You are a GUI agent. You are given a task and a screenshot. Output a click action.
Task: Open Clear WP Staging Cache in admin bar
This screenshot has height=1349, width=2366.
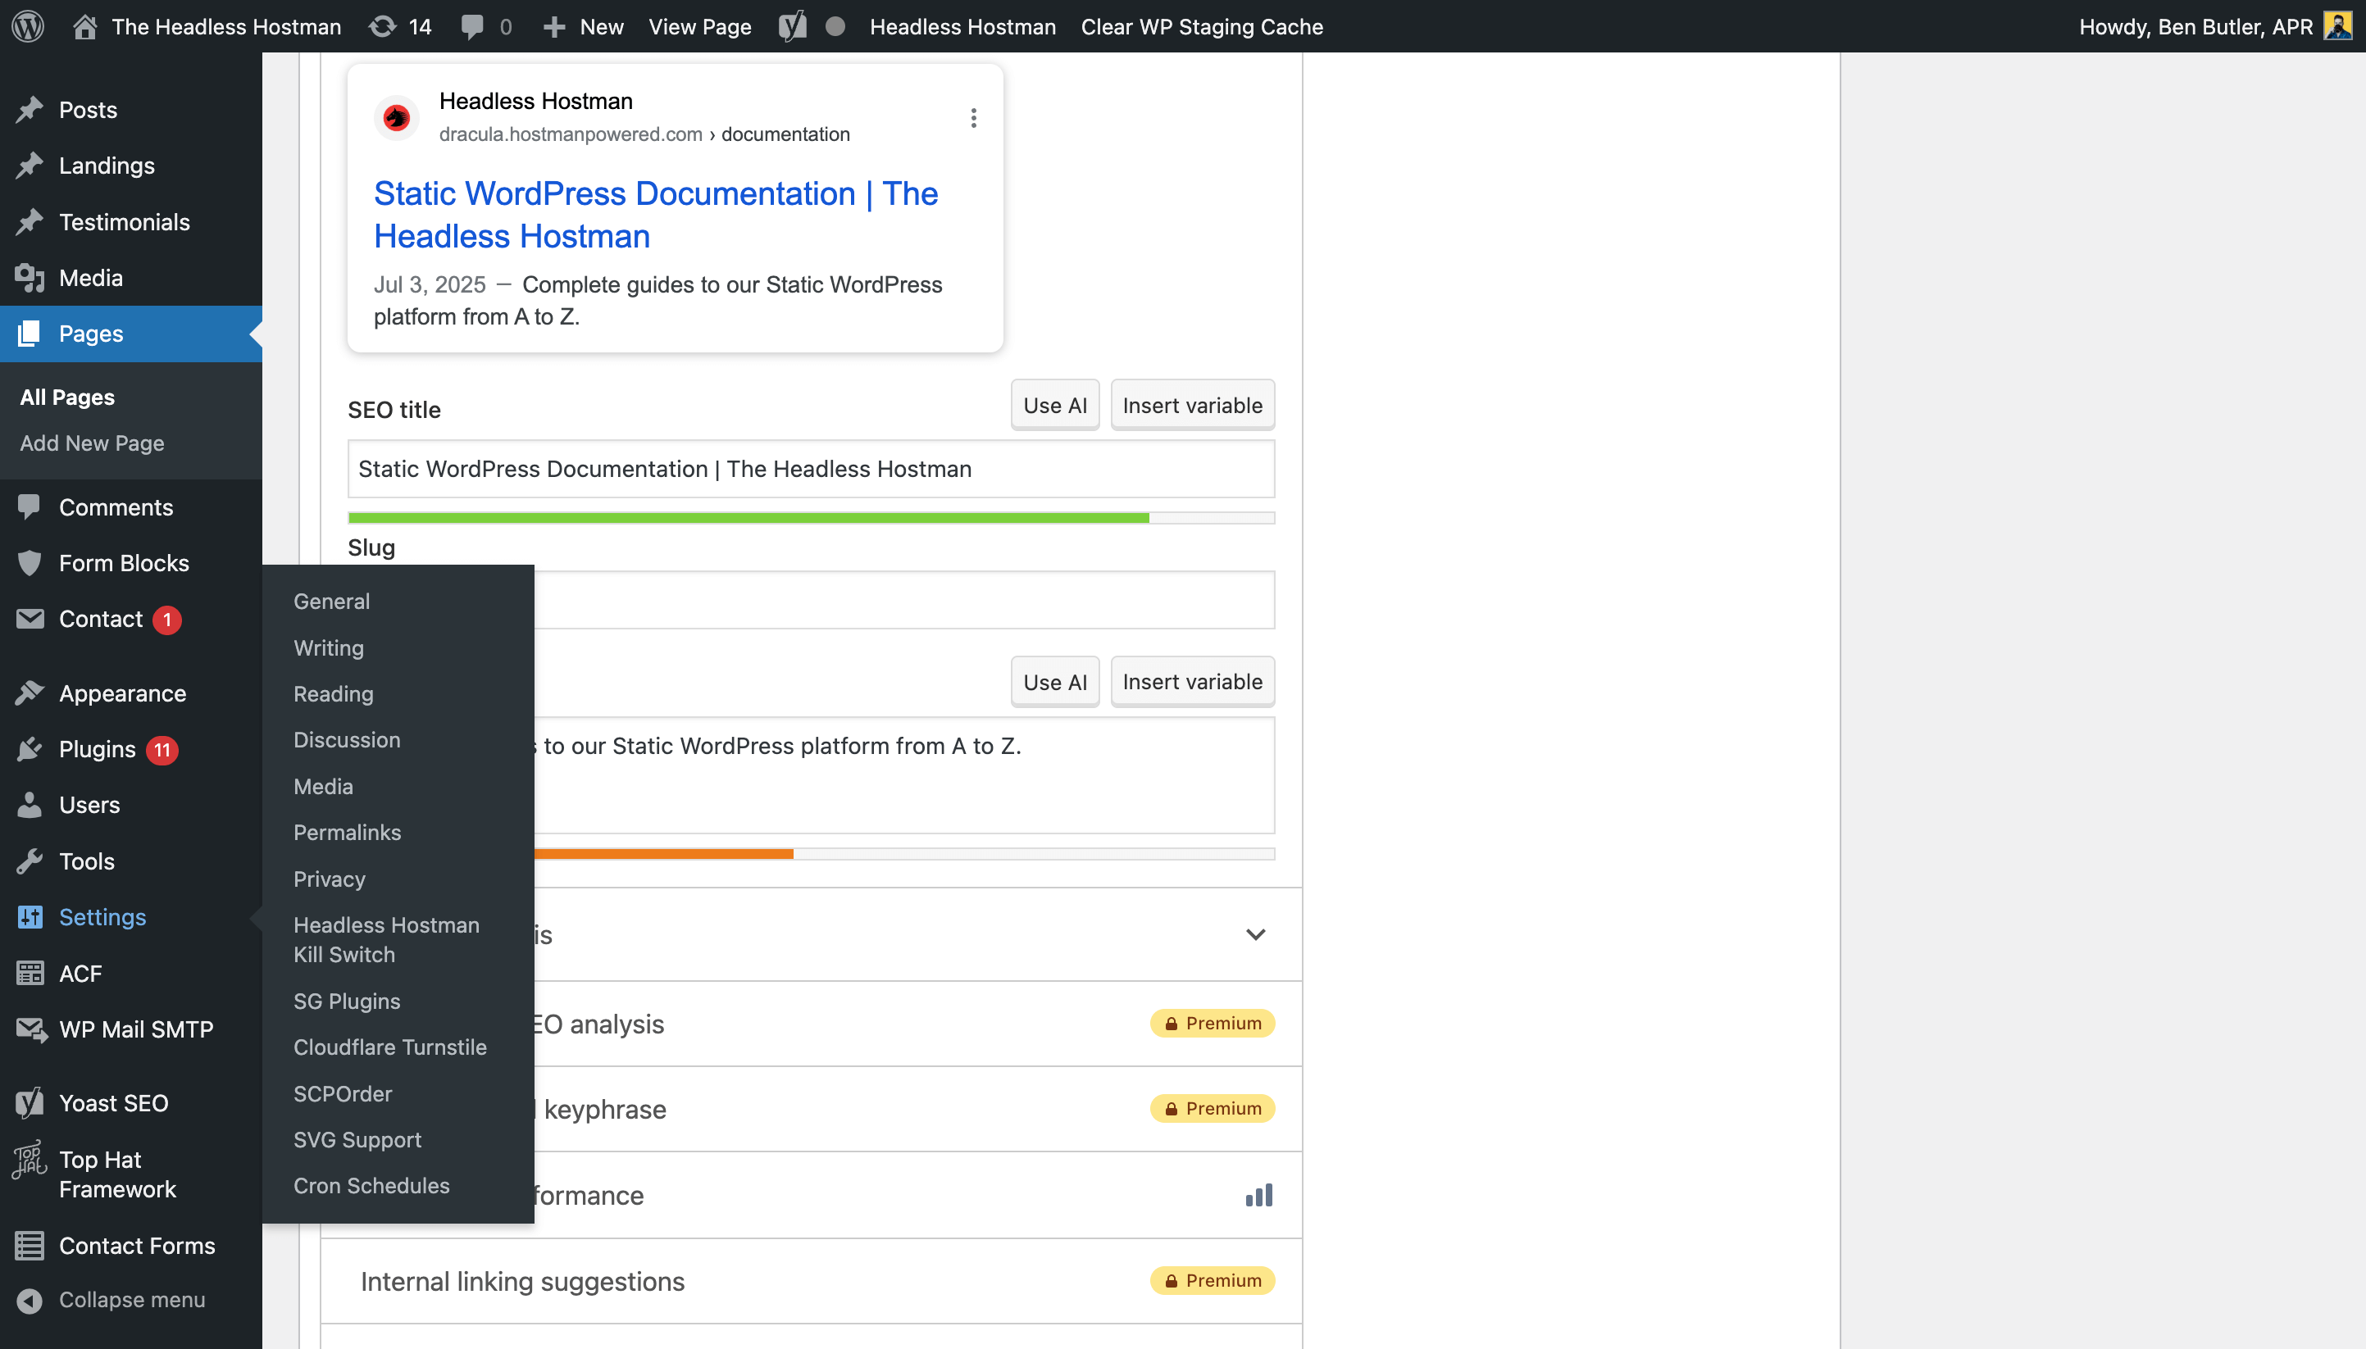click(1201, 26)
